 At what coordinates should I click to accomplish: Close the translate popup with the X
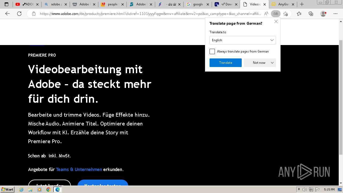[x=276, y=21]
